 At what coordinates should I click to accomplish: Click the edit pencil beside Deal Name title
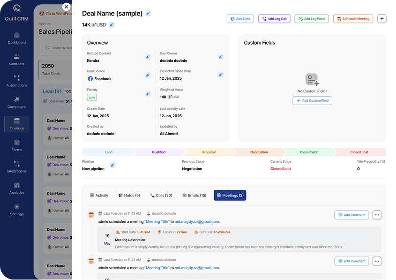tap(148, 14)
